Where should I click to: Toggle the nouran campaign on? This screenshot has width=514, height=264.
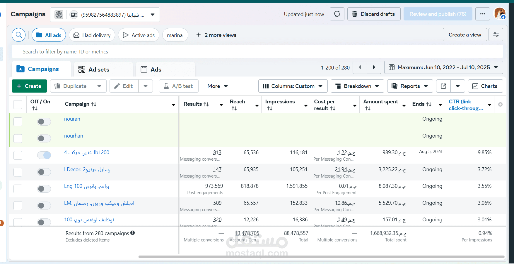click(x=44, y=121)
